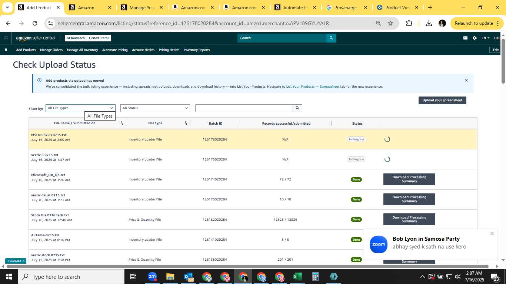Screen dimensions: 506x284
Task: Open the tab search chevron
Action: 7,7
